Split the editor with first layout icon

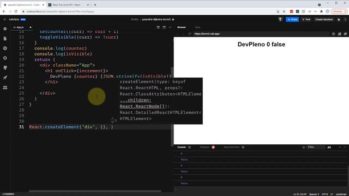pyautogui.click(x=158, y=27)
